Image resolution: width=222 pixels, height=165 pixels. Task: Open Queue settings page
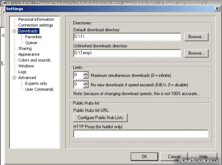pos(31,43)
